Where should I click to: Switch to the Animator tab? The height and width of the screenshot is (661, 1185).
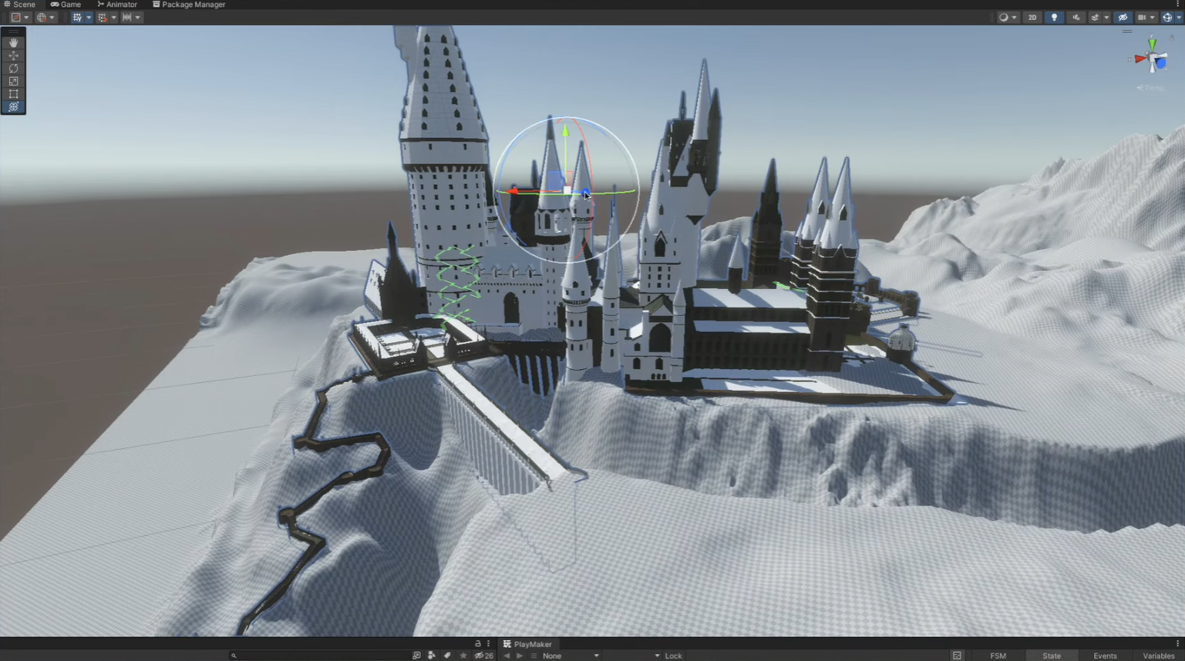(x=116, y=5)
